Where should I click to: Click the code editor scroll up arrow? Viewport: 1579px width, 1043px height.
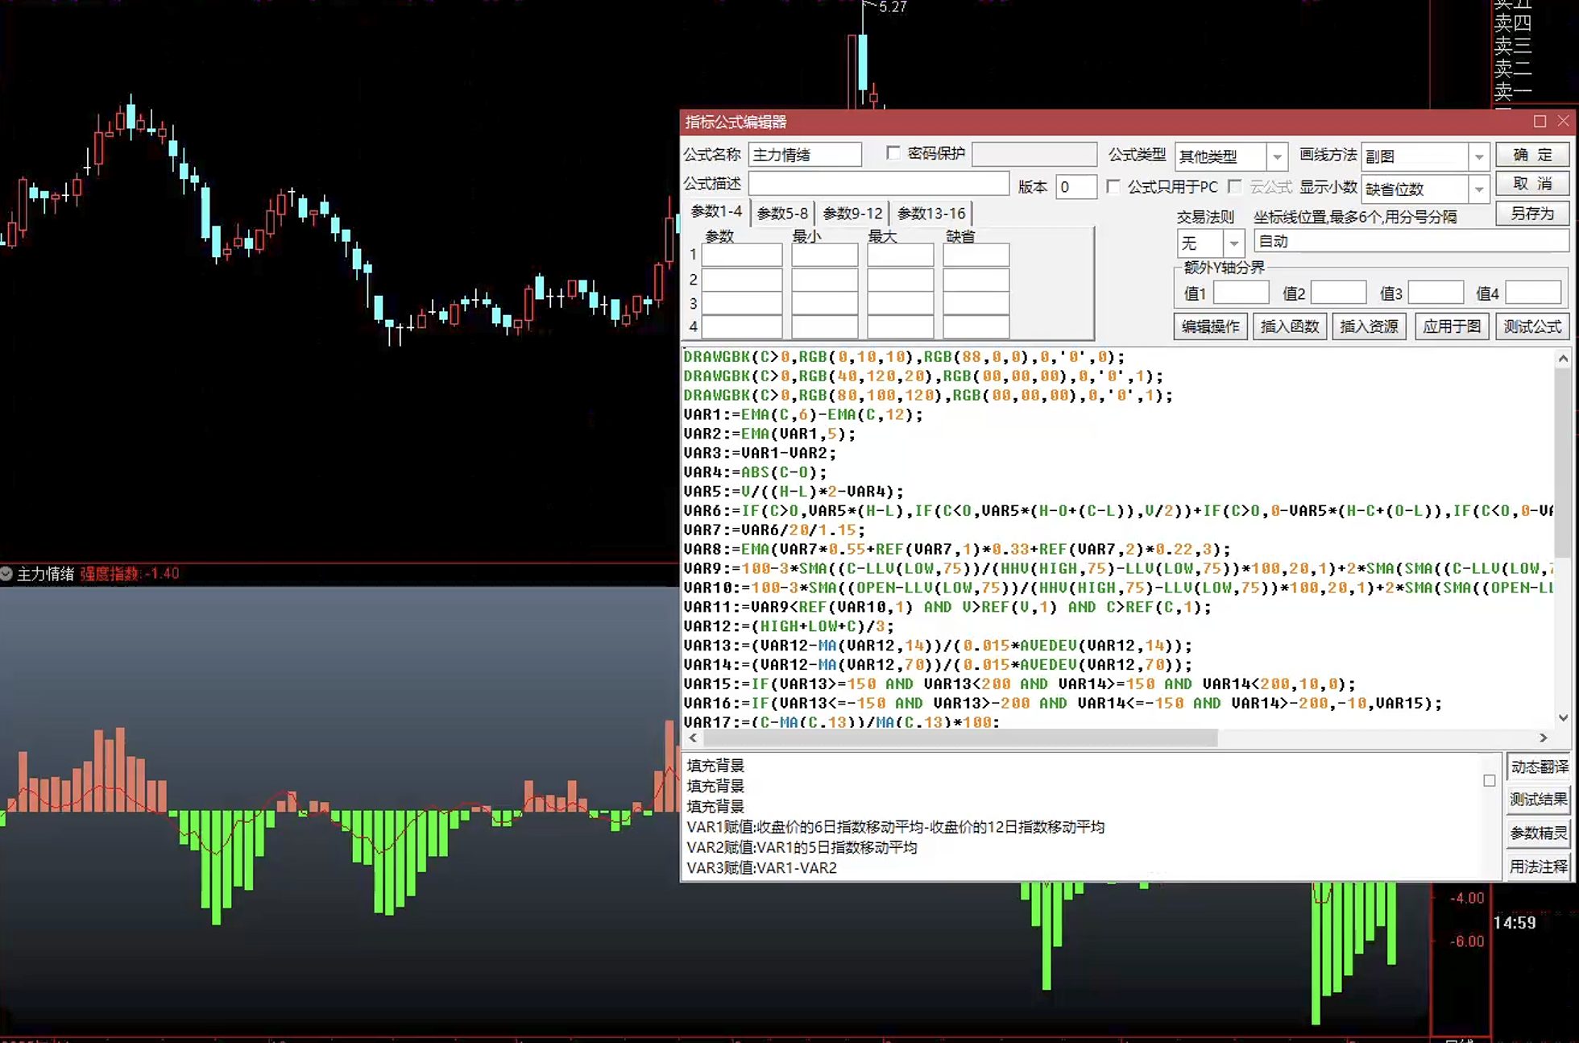1563,358
